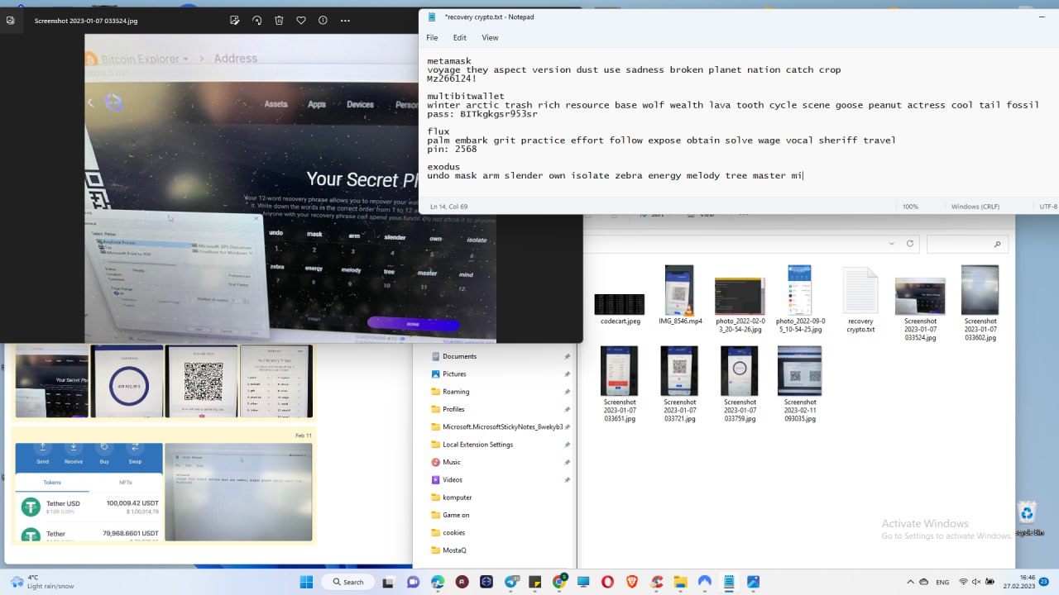1059x595 pixels.
Task: Open the Notepad View menu
Action: coord(490,37)
